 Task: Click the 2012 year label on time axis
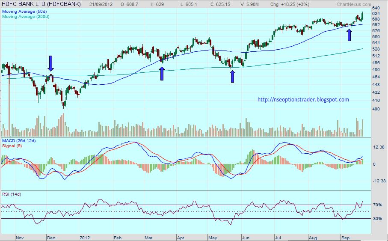(84, 238)
